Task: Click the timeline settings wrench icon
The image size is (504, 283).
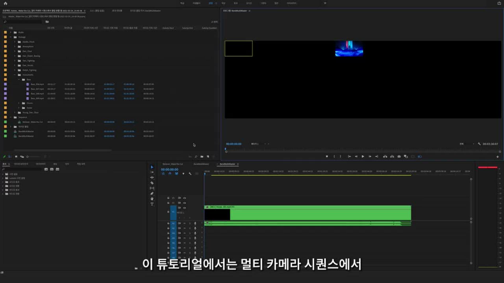Action: click(x=190, y=174)
